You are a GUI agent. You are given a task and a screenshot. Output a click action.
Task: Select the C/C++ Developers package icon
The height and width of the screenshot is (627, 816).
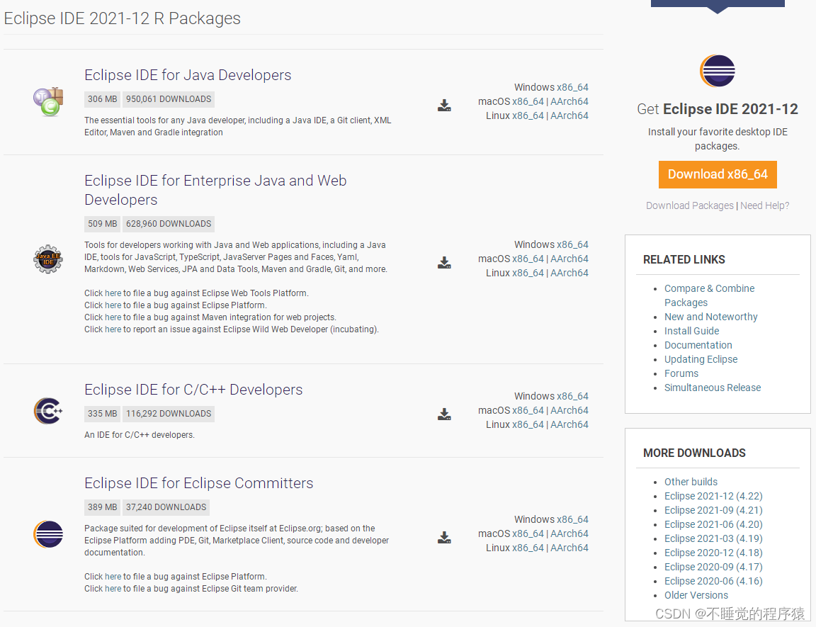click(47, 411)
